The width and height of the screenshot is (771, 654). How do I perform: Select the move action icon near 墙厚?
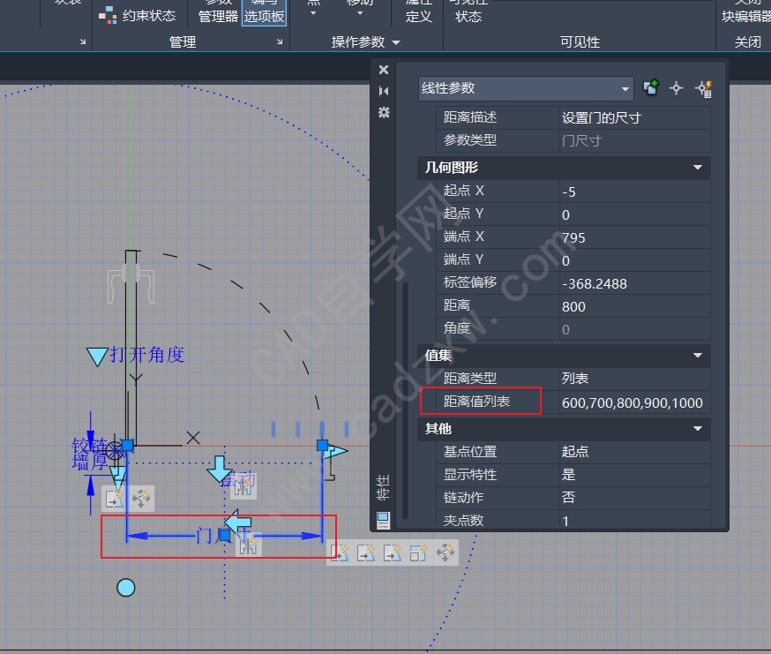(x=141, y=499)
